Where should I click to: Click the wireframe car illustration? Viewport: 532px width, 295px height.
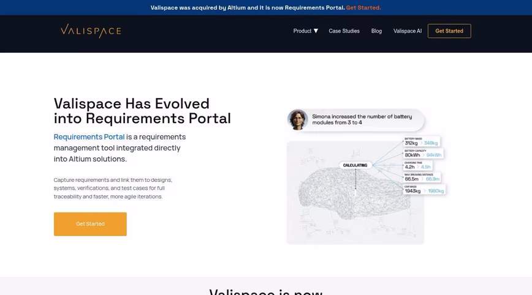tap(354, 193)
